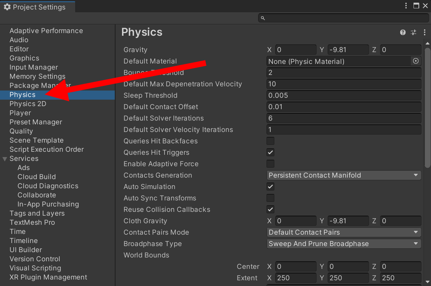Viewport: 431px width, 286px height.
Task: Click the search magnifier icon
Action: (263, 18)
